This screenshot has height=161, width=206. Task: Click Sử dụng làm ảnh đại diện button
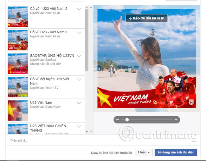tap(176, 152)
